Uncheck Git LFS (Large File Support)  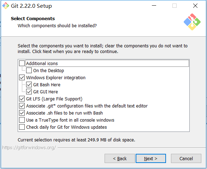click(x=22, y=99)
